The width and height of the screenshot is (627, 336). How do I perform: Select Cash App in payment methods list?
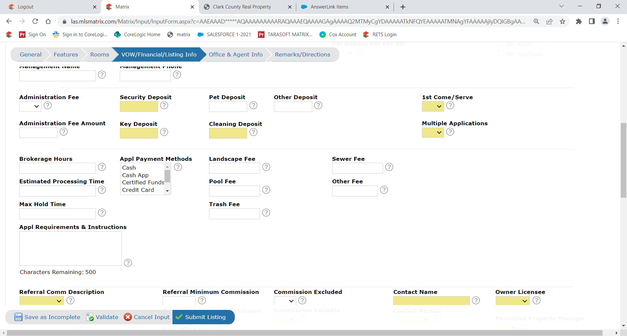(136, 175)
